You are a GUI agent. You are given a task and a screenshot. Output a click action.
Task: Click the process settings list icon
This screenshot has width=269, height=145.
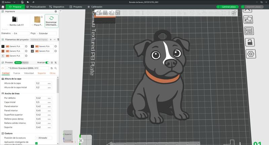52,63
